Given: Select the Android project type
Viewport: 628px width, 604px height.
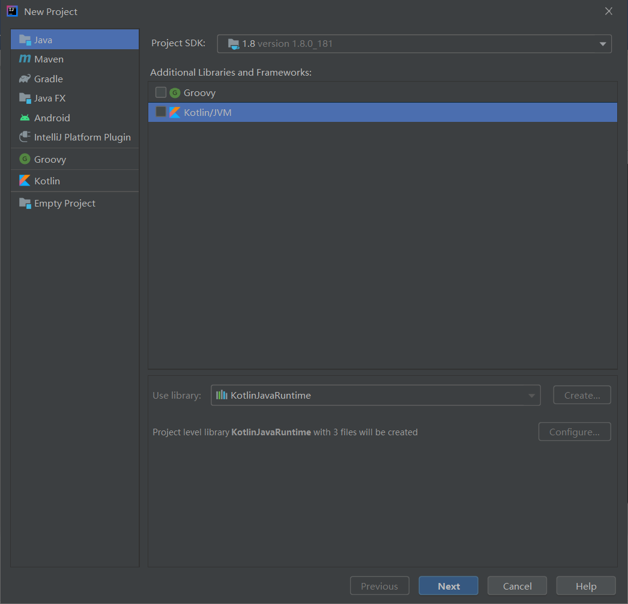Looking at the screenshot, I should [x=75, y=118].
